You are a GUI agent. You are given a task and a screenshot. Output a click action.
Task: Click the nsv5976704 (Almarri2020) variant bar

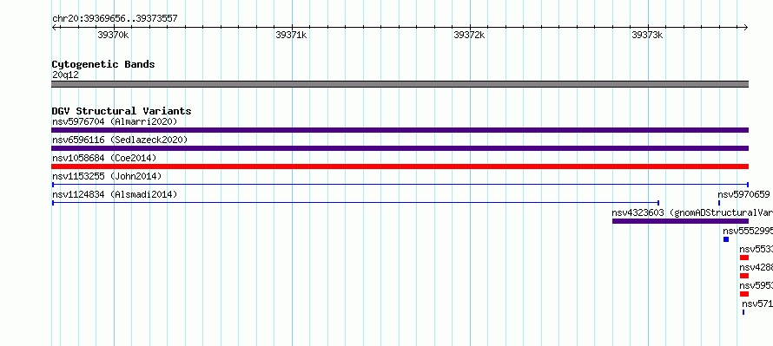point(400,130)
